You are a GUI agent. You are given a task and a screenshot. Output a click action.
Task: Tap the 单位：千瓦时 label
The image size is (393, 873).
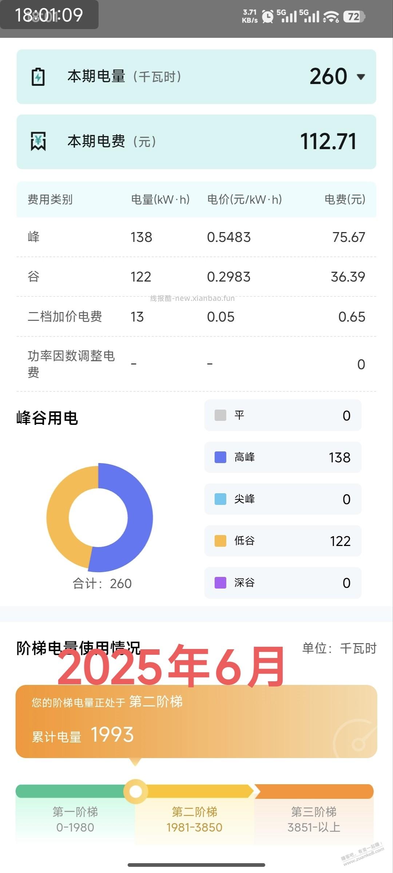point(339,648)
